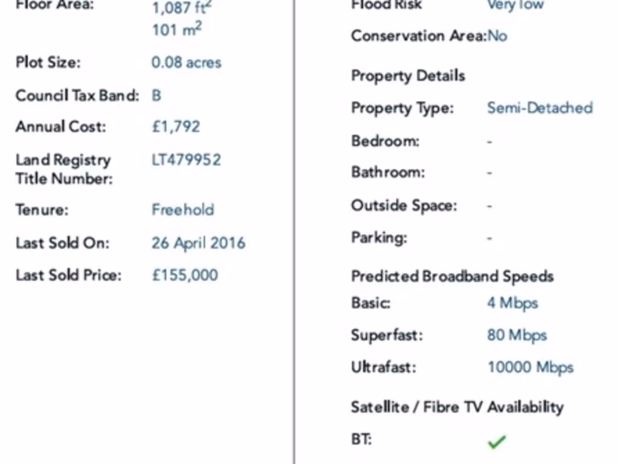This screenshot has width=618, height=464.
Task: Click the £155,000 last sold price
Action: [x=185, y=275]
